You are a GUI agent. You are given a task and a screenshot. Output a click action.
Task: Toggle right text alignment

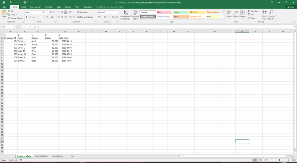tap(66, 17)
